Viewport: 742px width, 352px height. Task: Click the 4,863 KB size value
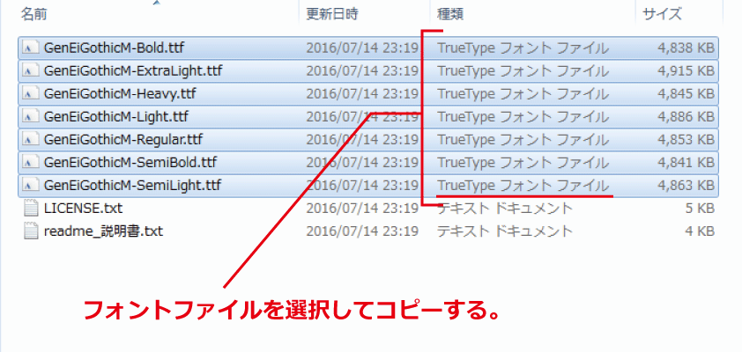coord(686,185)
